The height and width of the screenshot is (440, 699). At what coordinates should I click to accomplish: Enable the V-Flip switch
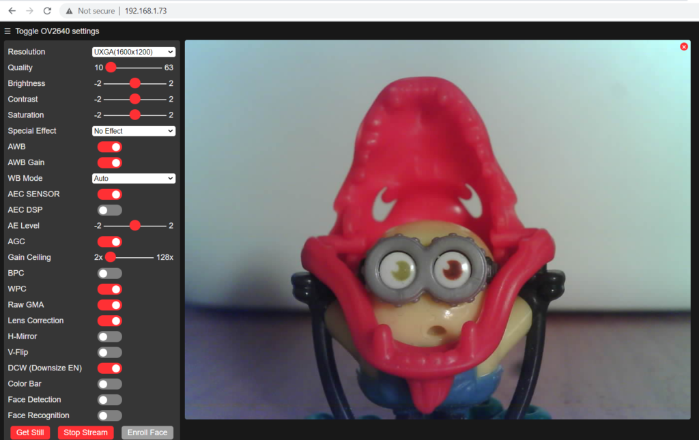coord(110,352)
